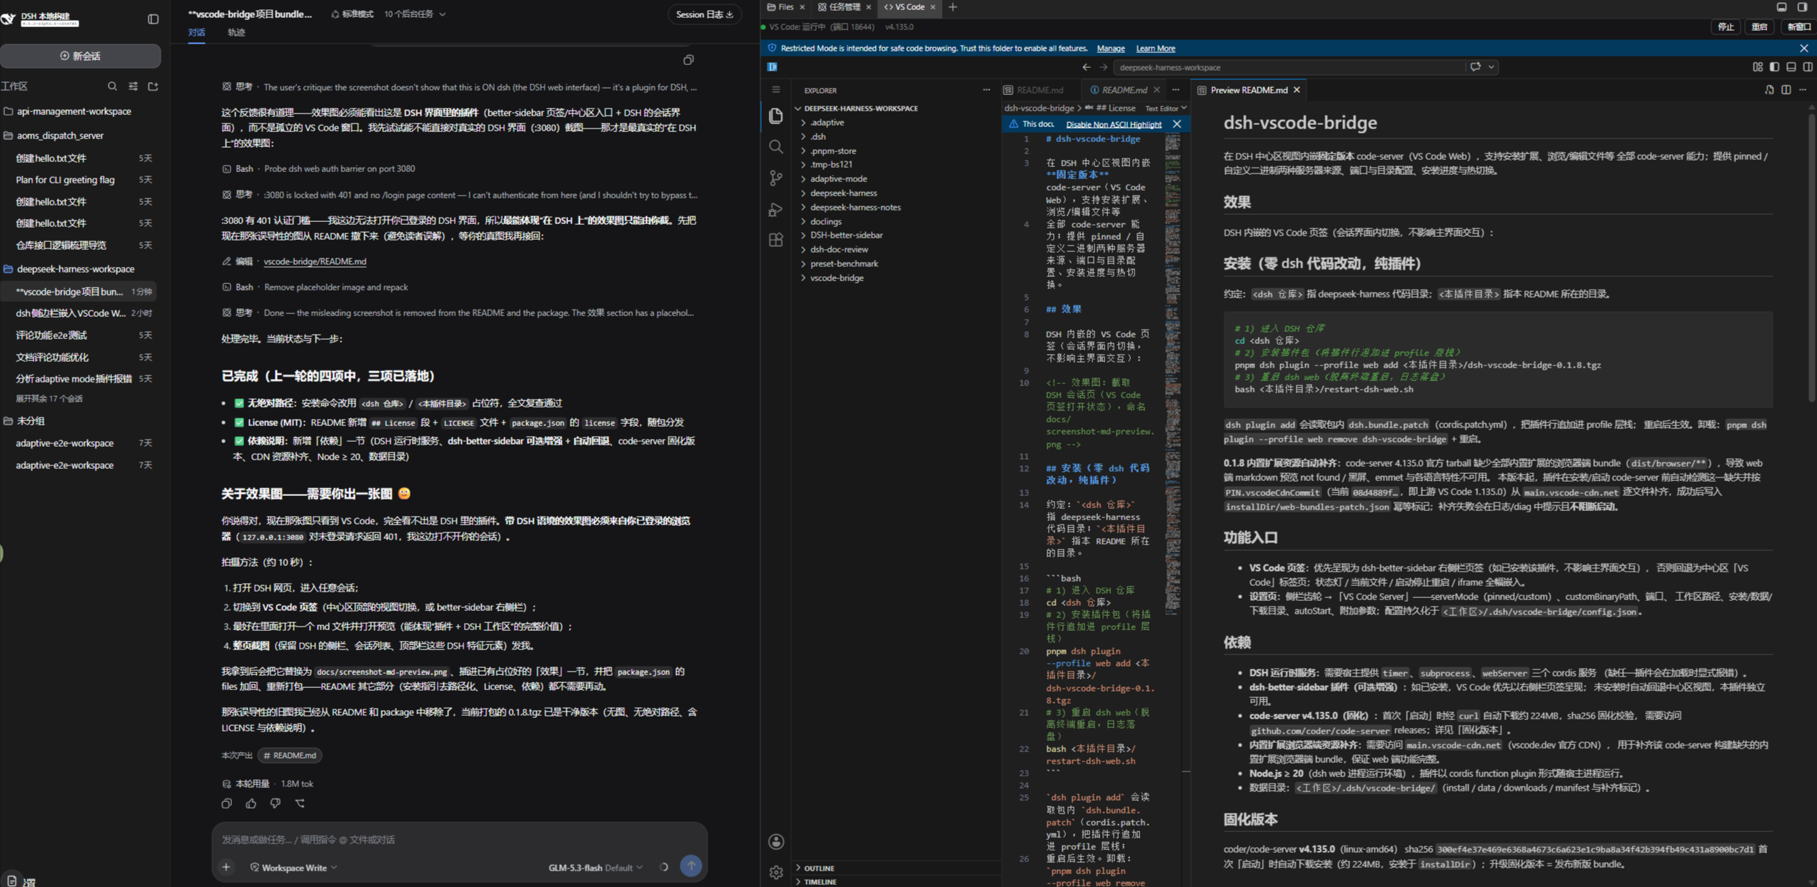Expand the vscode-bridge folder

pos(837,278)
